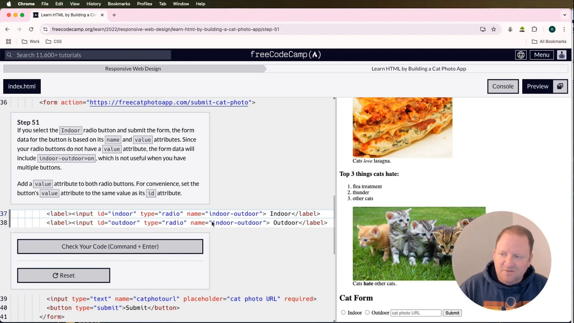
Task: Select the index.html editor tab
Action: pos(22,86)
